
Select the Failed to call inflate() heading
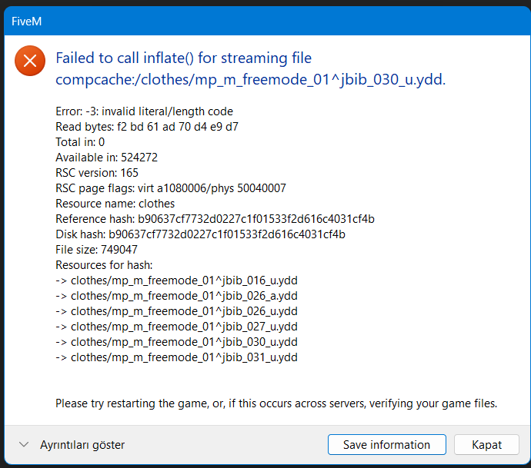(250, 68)
